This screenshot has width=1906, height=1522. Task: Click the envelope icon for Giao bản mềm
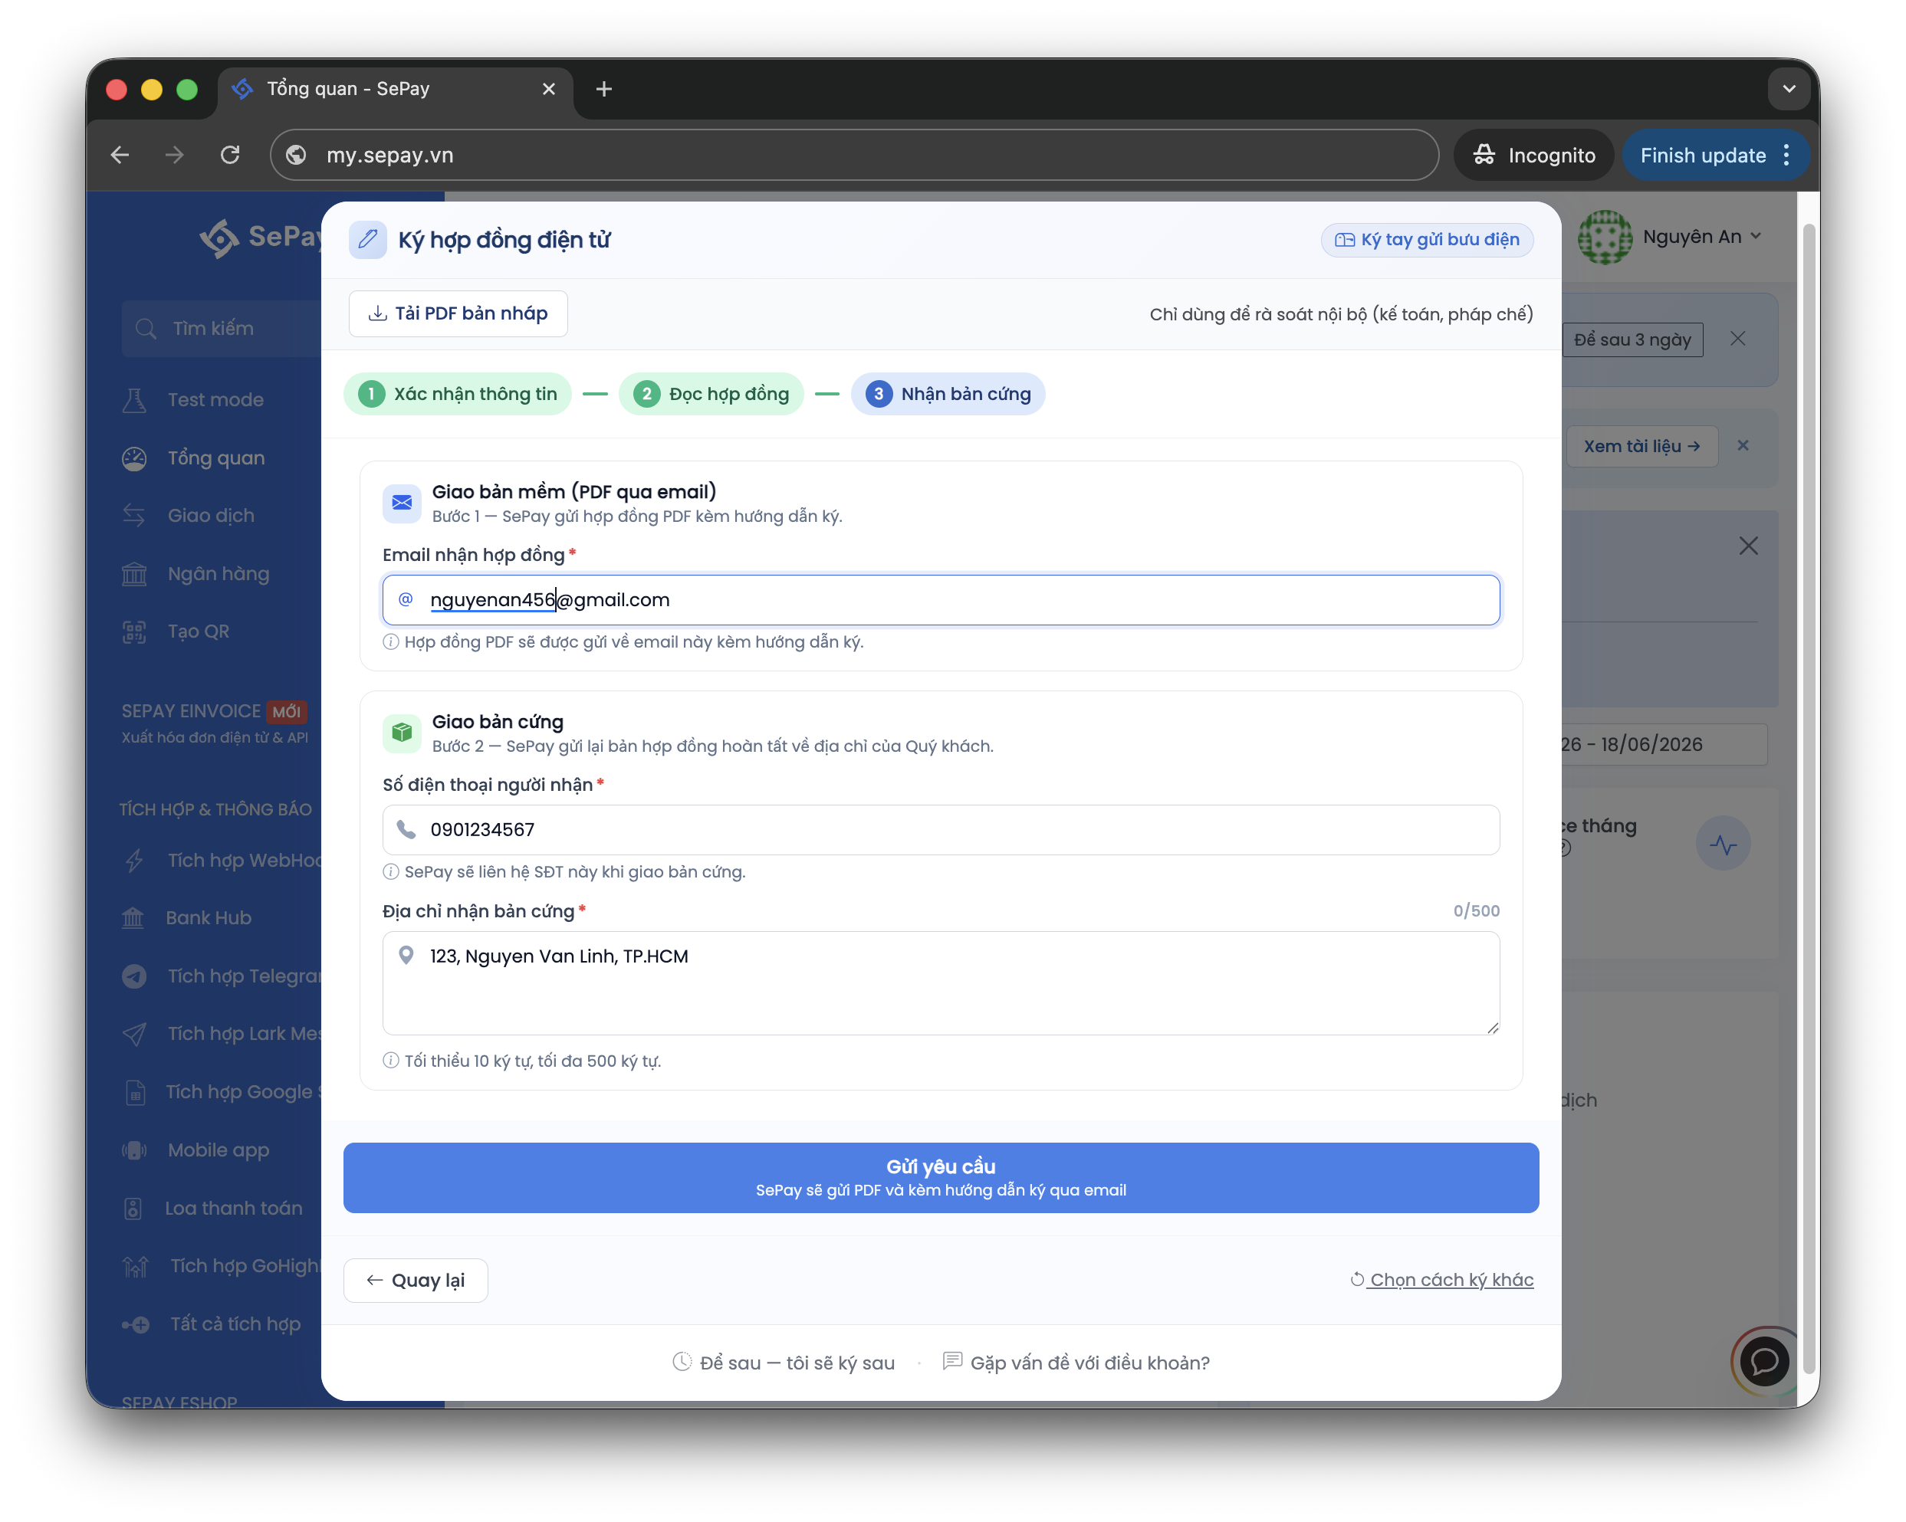click(x=401, y=502)
